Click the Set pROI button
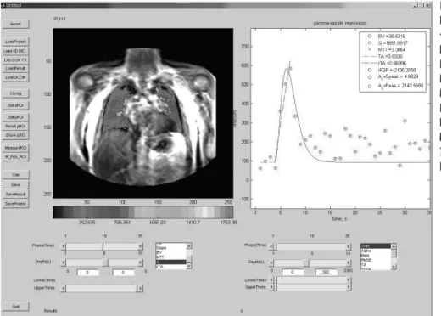Image resolution: width=441 pixels, height=316 pixels. point(15,117)
